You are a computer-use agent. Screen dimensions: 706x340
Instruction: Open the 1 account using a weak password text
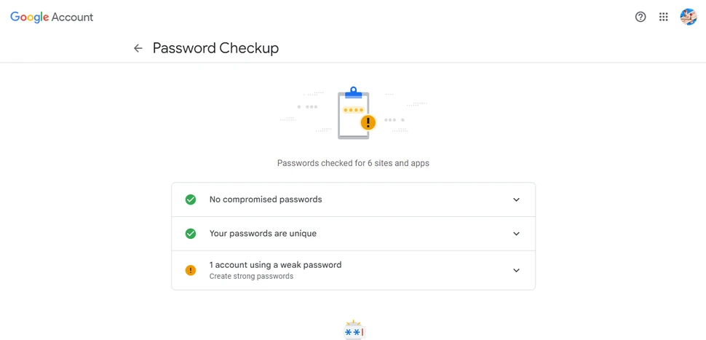(275, 265)
